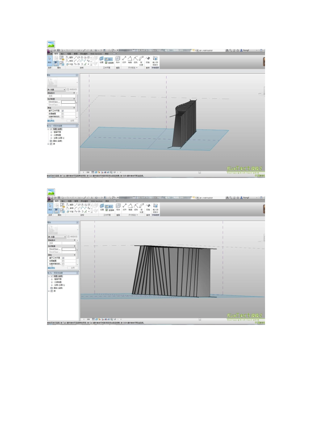Click the Revit application button in lower screenshot
Image resolution: width=312 pixels, height=442 pixels.
tap(49, 199)
